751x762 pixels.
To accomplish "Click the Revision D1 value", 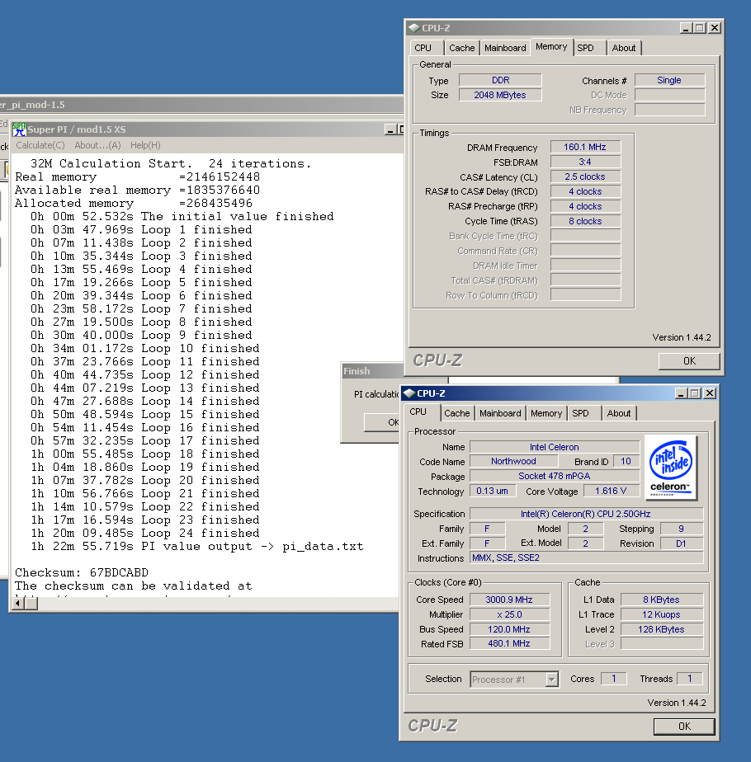I will [x=681, y=543].
